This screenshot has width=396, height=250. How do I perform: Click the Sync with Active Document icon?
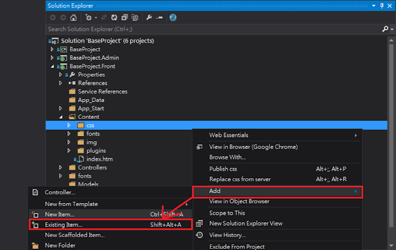tap(104, 18)
